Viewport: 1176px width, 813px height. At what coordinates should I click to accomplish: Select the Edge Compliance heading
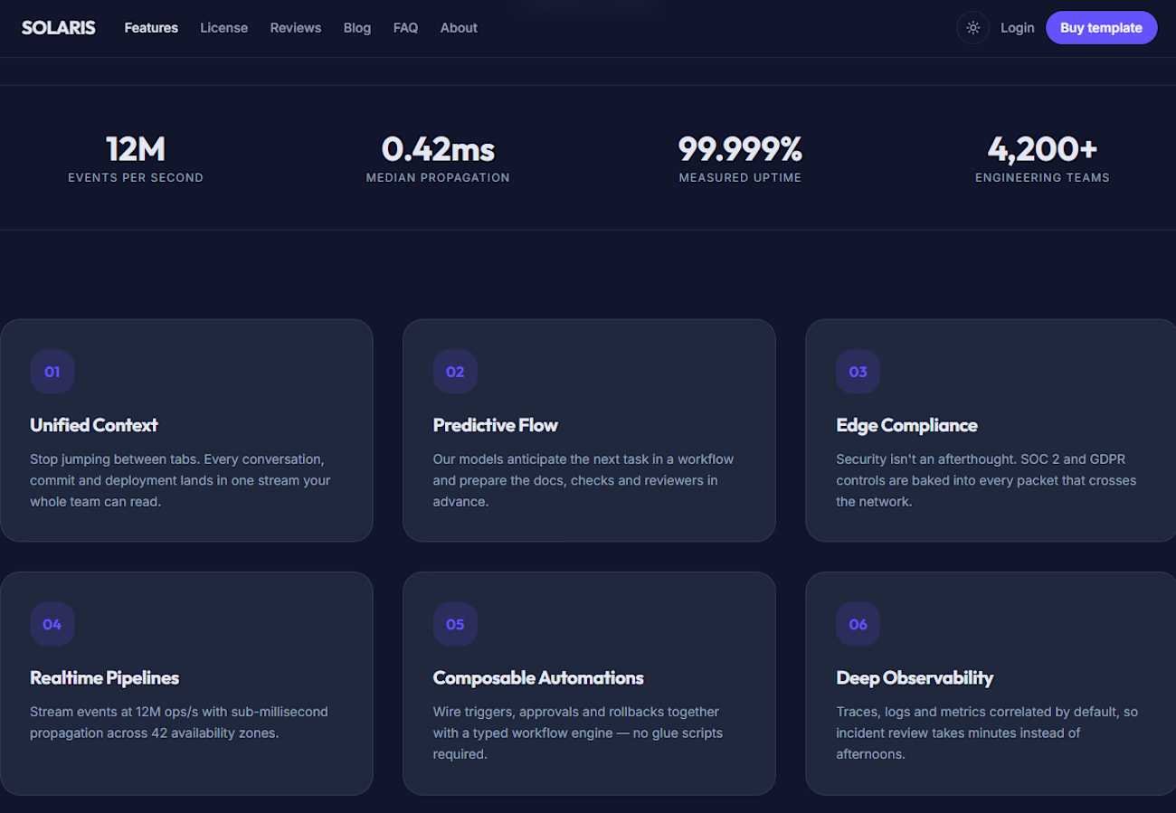click(906, 425)
